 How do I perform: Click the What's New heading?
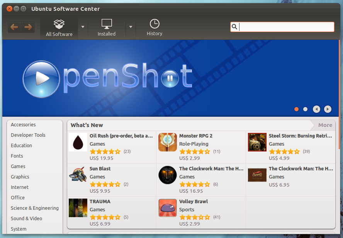coord(87,125)
